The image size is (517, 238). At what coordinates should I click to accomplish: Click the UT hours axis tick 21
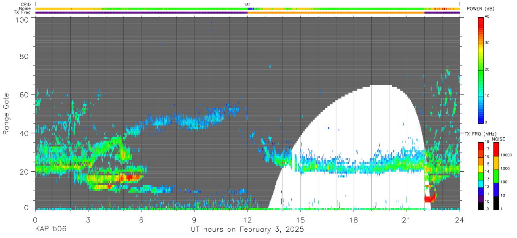click(x=407, y=220)
